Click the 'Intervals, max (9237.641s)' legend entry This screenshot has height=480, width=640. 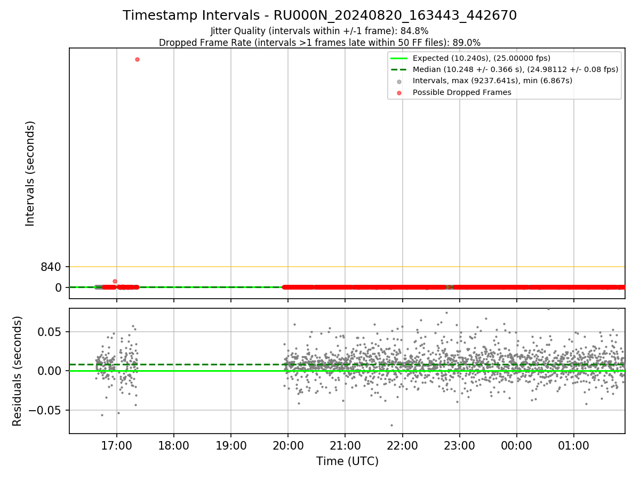click(492, 81)
